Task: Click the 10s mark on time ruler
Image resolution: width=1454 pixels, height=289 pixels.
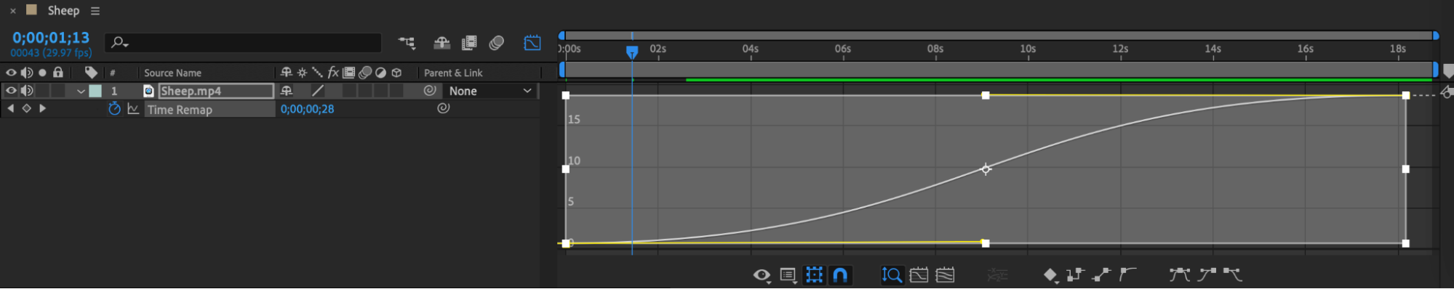Action: coord(1028,49)
